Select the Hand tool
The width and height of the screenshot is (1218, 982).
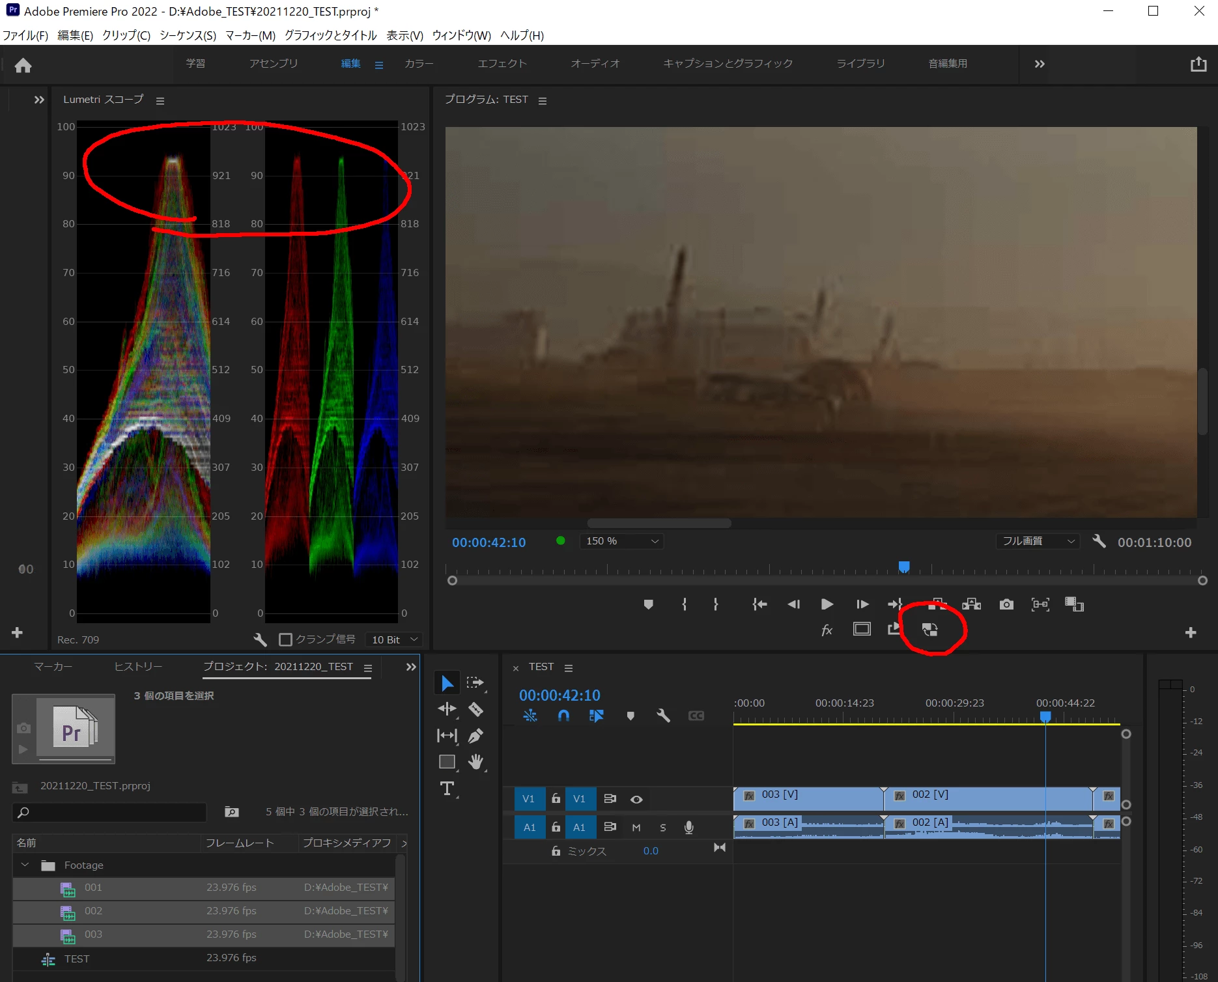point(476,762)
